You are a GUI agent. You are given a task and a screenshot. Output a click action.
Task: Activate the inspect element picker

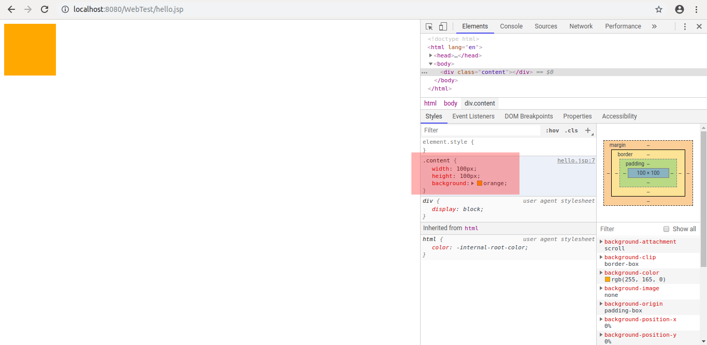pos(429,26)
